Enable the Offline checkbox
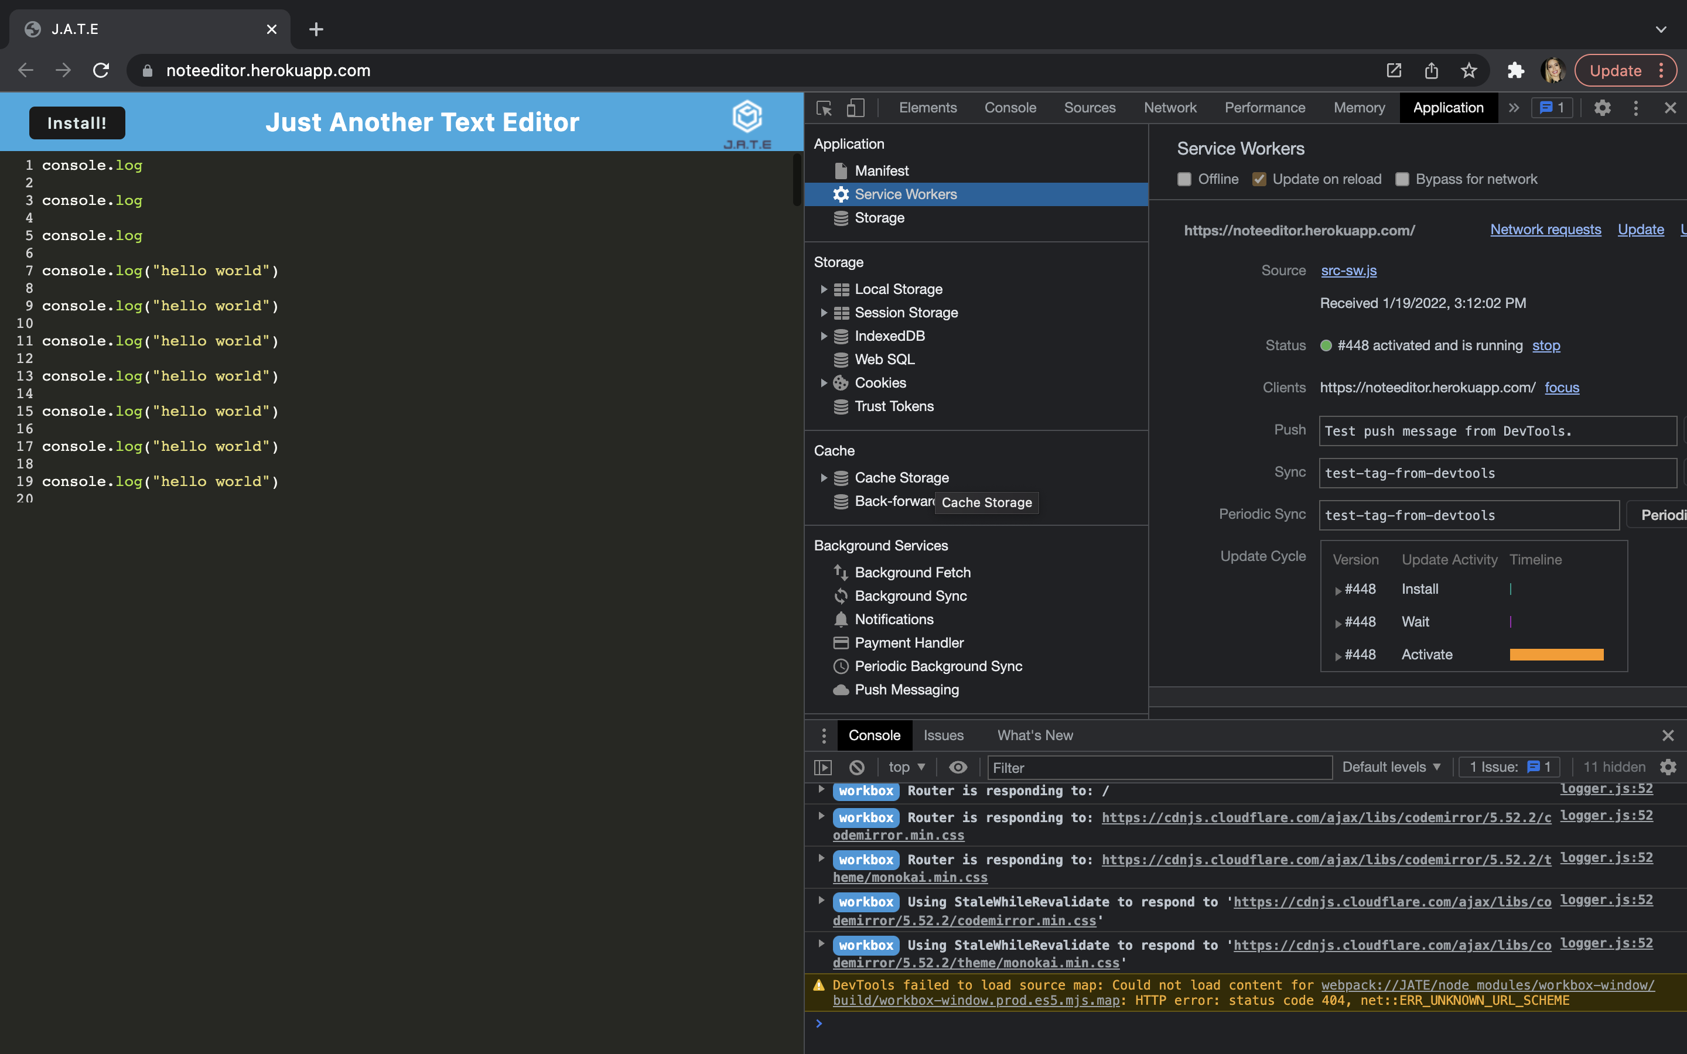Viewport: 1687px width, 1054px height. point(1184,179)
